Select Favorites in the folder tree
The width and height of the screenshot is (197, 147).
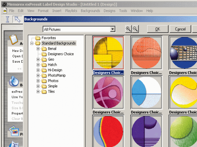click(x=49, y=38)
